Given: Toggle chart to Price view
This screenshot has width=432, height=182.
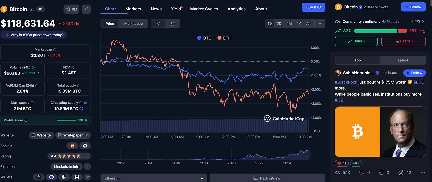Looking at the screenshot, I should point(110,24).
